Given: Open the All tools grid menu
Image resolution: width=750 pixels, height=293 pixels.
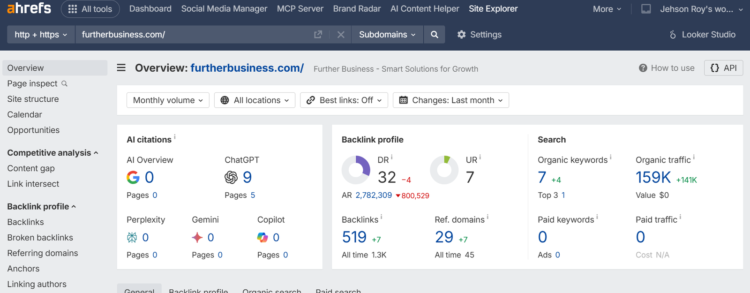Looking at the screenshot, I should coord(90,9).
